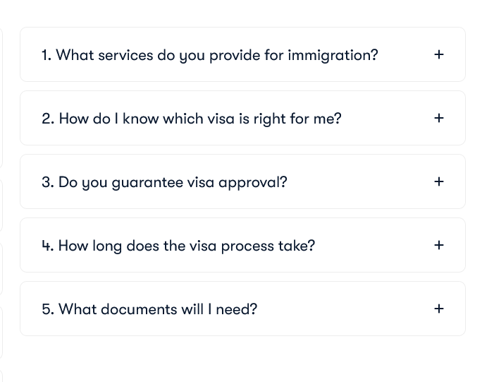Click the '4.' numeral before 'How long does'
The image size is (494, 382).
(48, 246)
